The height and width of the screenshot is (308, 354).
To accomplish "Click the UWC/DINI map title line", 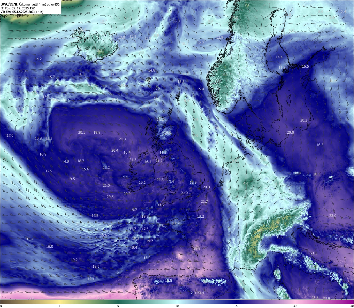I will point(30,4).
